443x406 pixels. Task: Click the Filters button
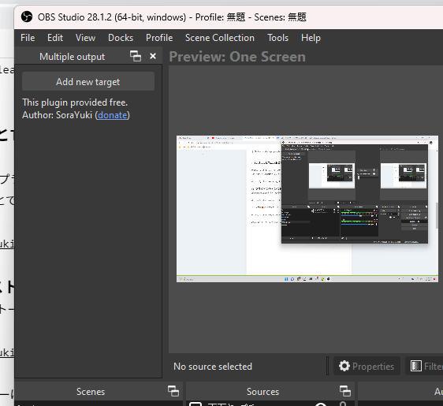pyautogui.click(x=424, y=366)
